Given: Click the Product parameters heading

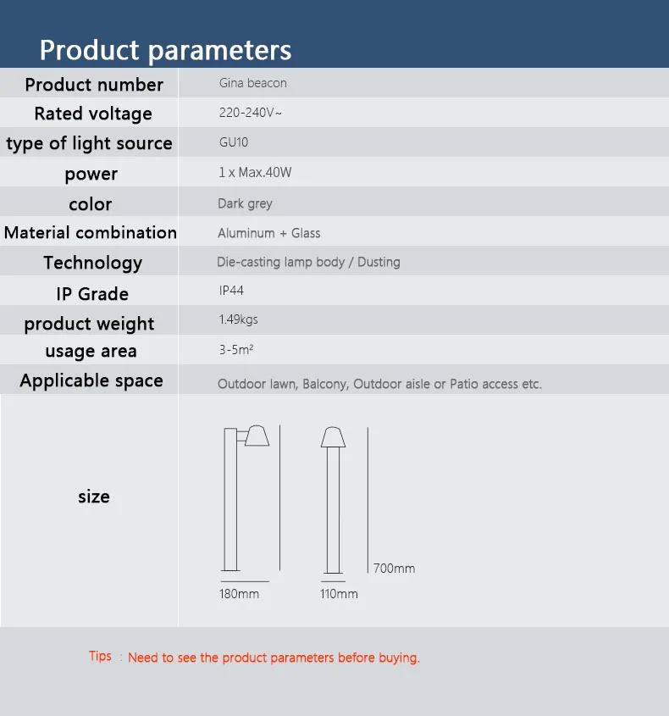Looking at the screenshot, I should click(165, 50).
